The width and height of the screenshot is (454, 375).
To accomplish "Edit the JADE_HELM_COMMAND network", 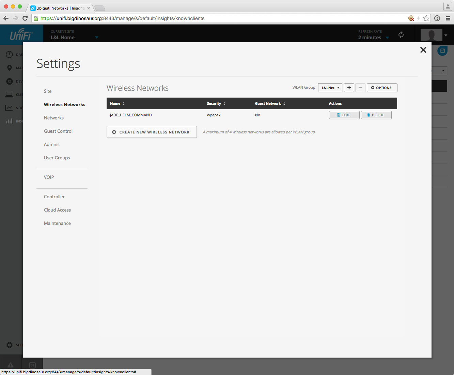I will [x=344, y=115].
